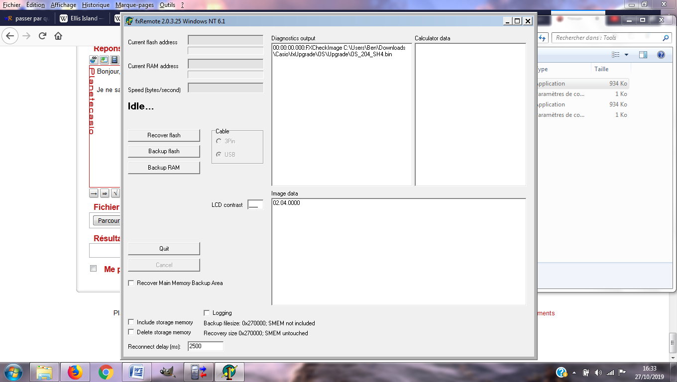Open the Outils menu in Firefox
Viewport: 677px width, 382px height.
(x=167, y=5)
